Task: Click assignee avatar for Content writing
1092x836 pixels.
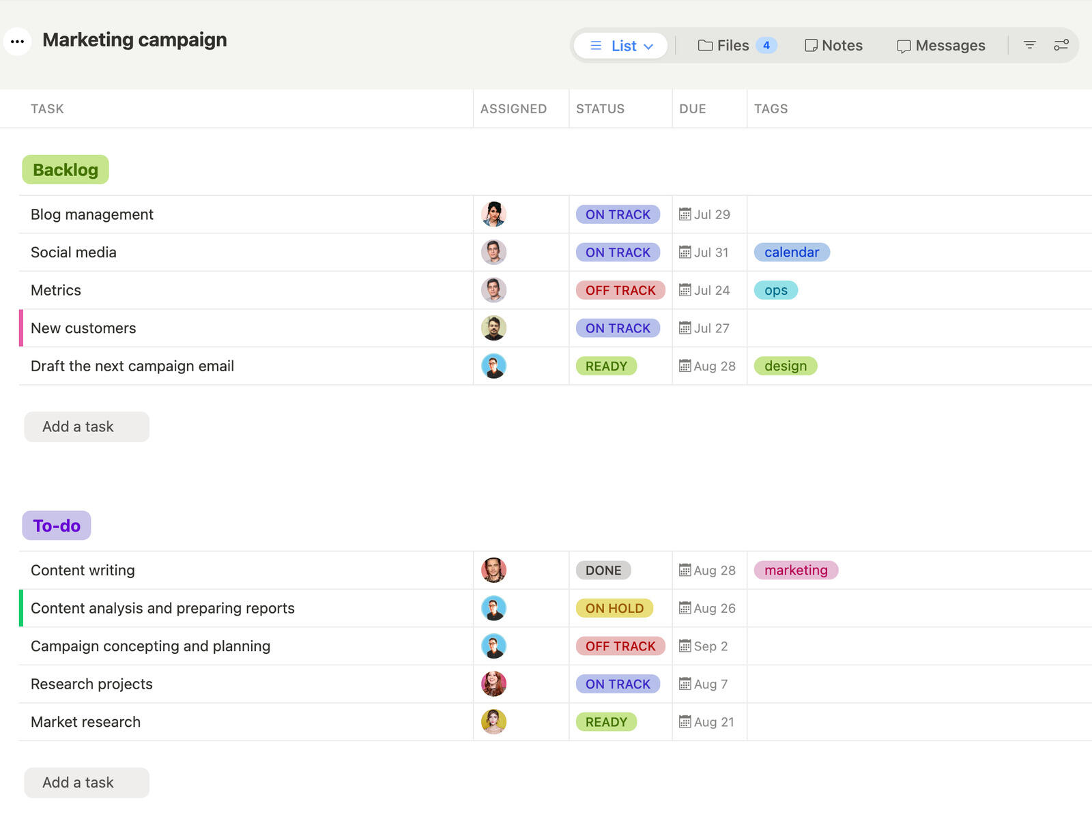Action: (493, 570)
